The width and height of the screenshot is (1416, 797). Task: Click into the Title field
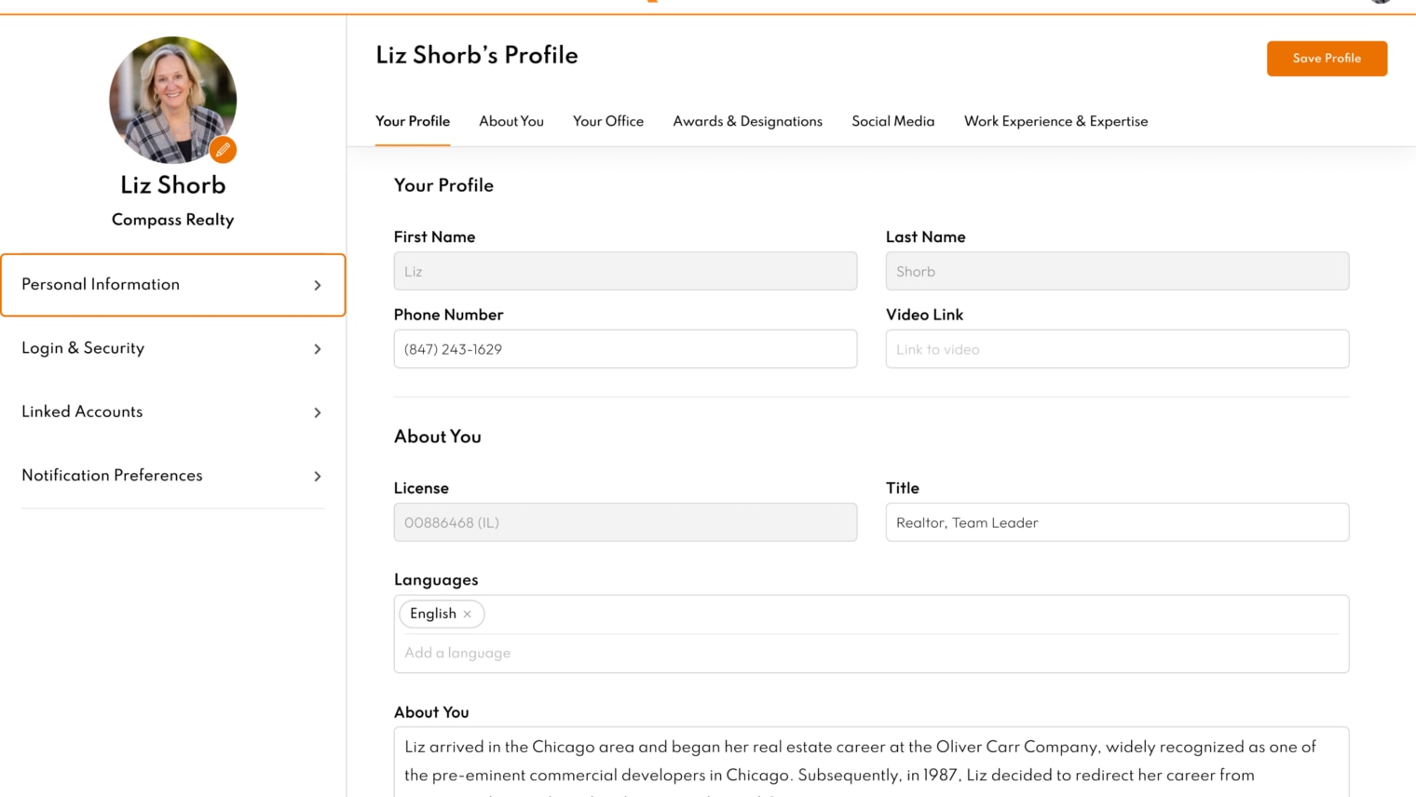coord(1116,522)
